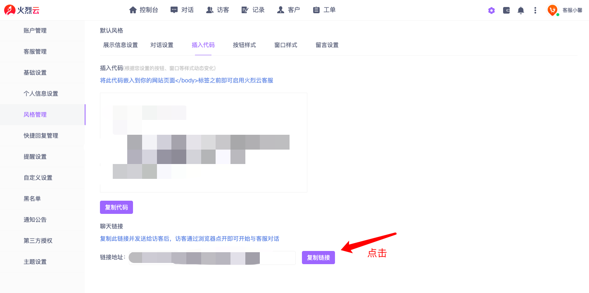This screenshot has height=293, width=589.
Task: Open 工单 in the top navigation
Action: (x=324, y=10)
